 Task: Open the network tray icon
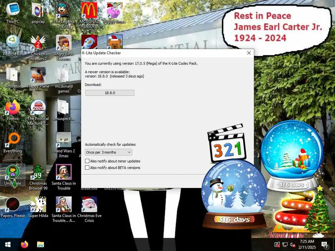[x=285, y=244]
